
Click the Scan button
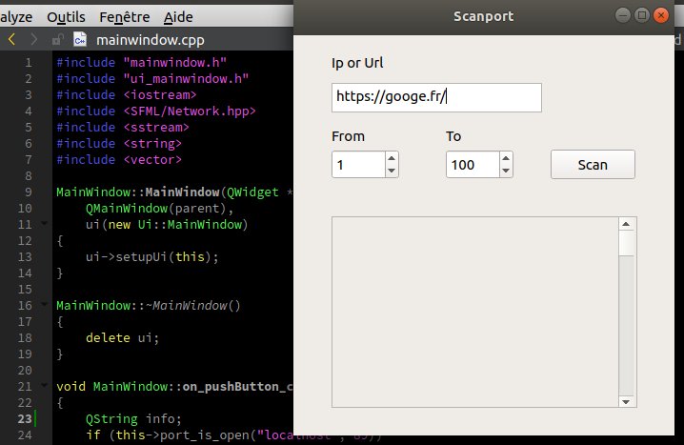pyautogui.click(x=593, y=165)
